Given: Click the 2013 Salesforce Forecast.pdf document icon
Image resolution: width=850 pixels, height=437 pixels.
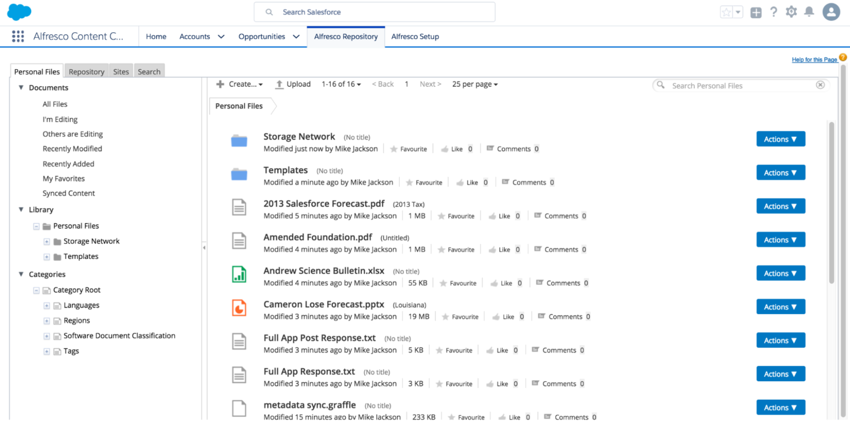Looking at the screenshot, I should pos(239,207).
